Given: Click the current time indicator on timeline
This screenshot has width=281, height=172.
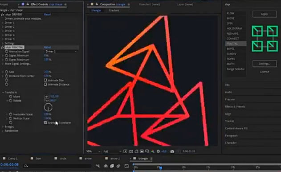Looking at the screenshot, I should [x=161, y=168].
